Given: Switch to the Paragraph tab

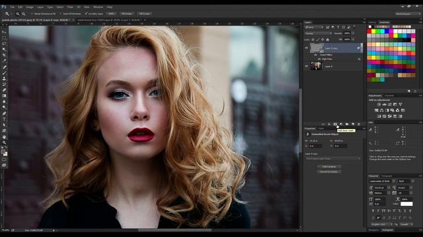Looking at the screenshot, I should [387, 176].
